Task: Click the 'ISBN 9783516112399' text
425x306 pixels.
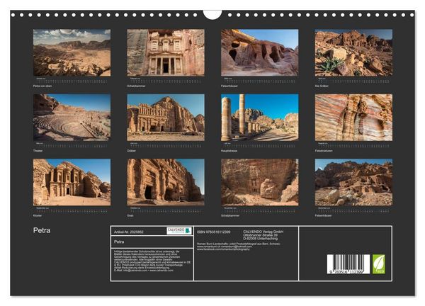Action: tap(214, 232)
